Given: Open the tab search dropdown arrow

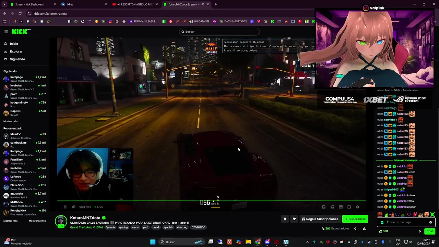Looking at the screenshot, I should [4, 4].
